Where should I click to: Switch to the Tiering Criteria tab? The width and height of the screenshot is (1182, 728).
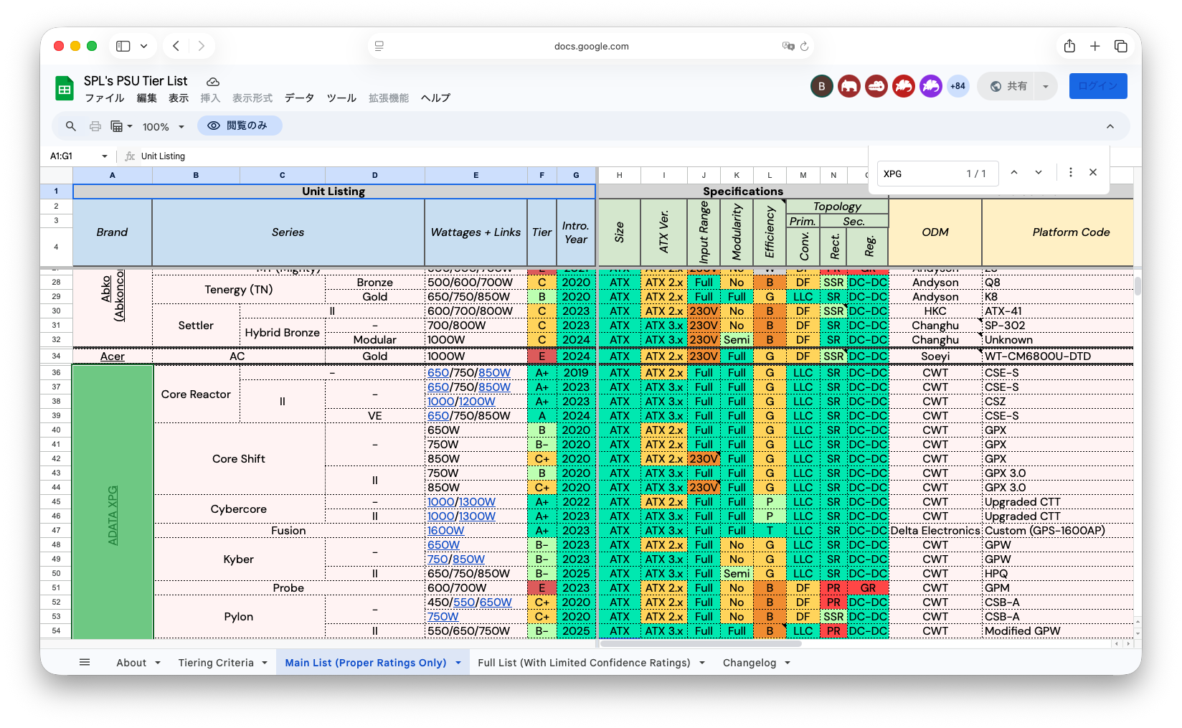pyautogui.click(x=216, y=663)
